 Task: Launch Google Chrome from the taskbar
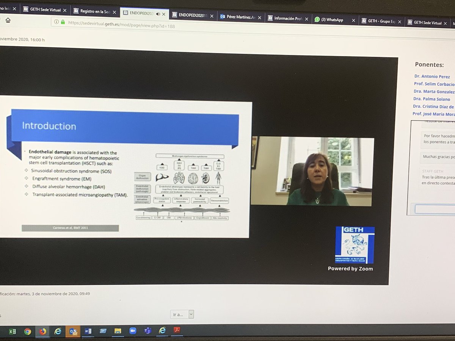27,332
